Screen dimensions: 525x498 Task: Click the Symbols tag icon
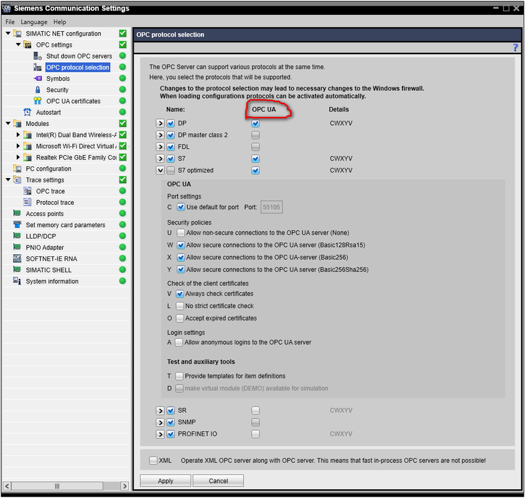(37, 78)
